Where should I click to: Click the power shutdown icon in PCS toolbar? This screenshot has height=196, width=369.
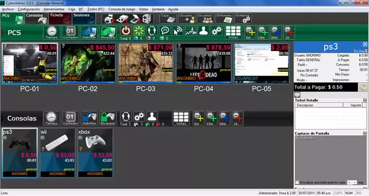pos(126,31)
